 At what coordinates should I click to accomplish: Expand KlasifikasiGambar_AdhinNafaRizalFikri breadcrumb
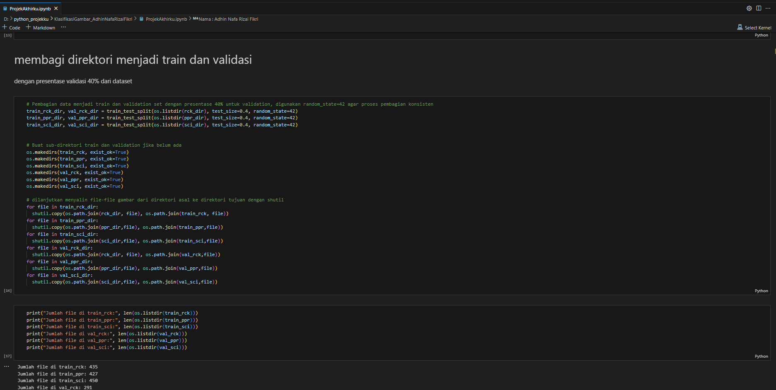pyautogui.click(x=93, y=19)
